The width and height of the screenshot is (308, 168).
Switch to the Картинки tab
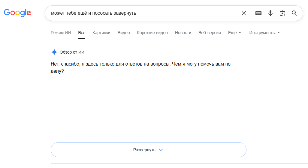pyautogui.click(x=101, y=33)
